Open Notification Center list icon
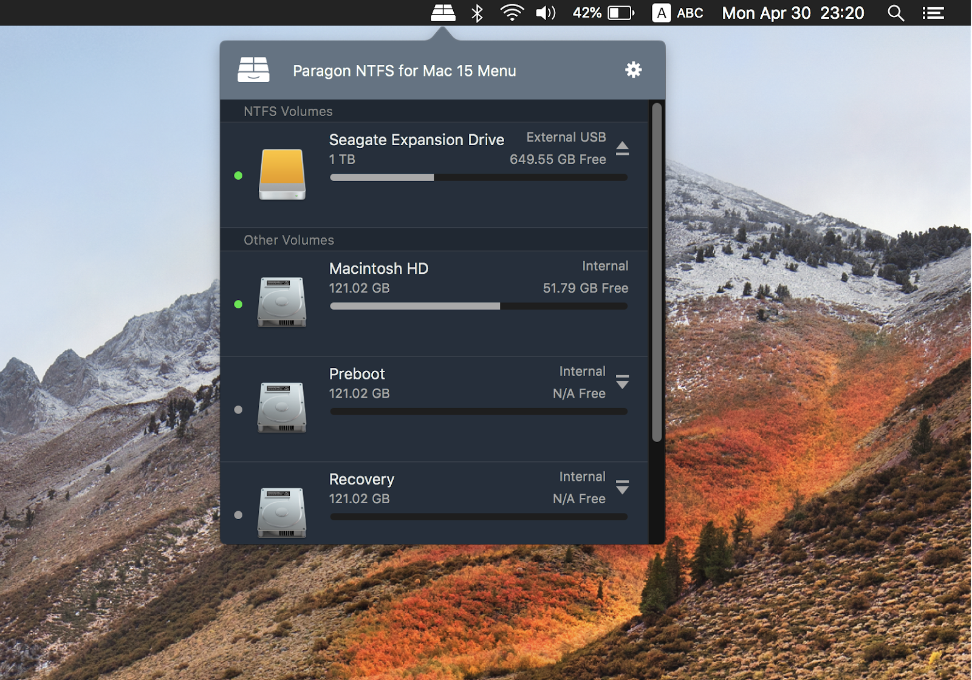The width and height of the screenshot is (972, 680). 933,13
